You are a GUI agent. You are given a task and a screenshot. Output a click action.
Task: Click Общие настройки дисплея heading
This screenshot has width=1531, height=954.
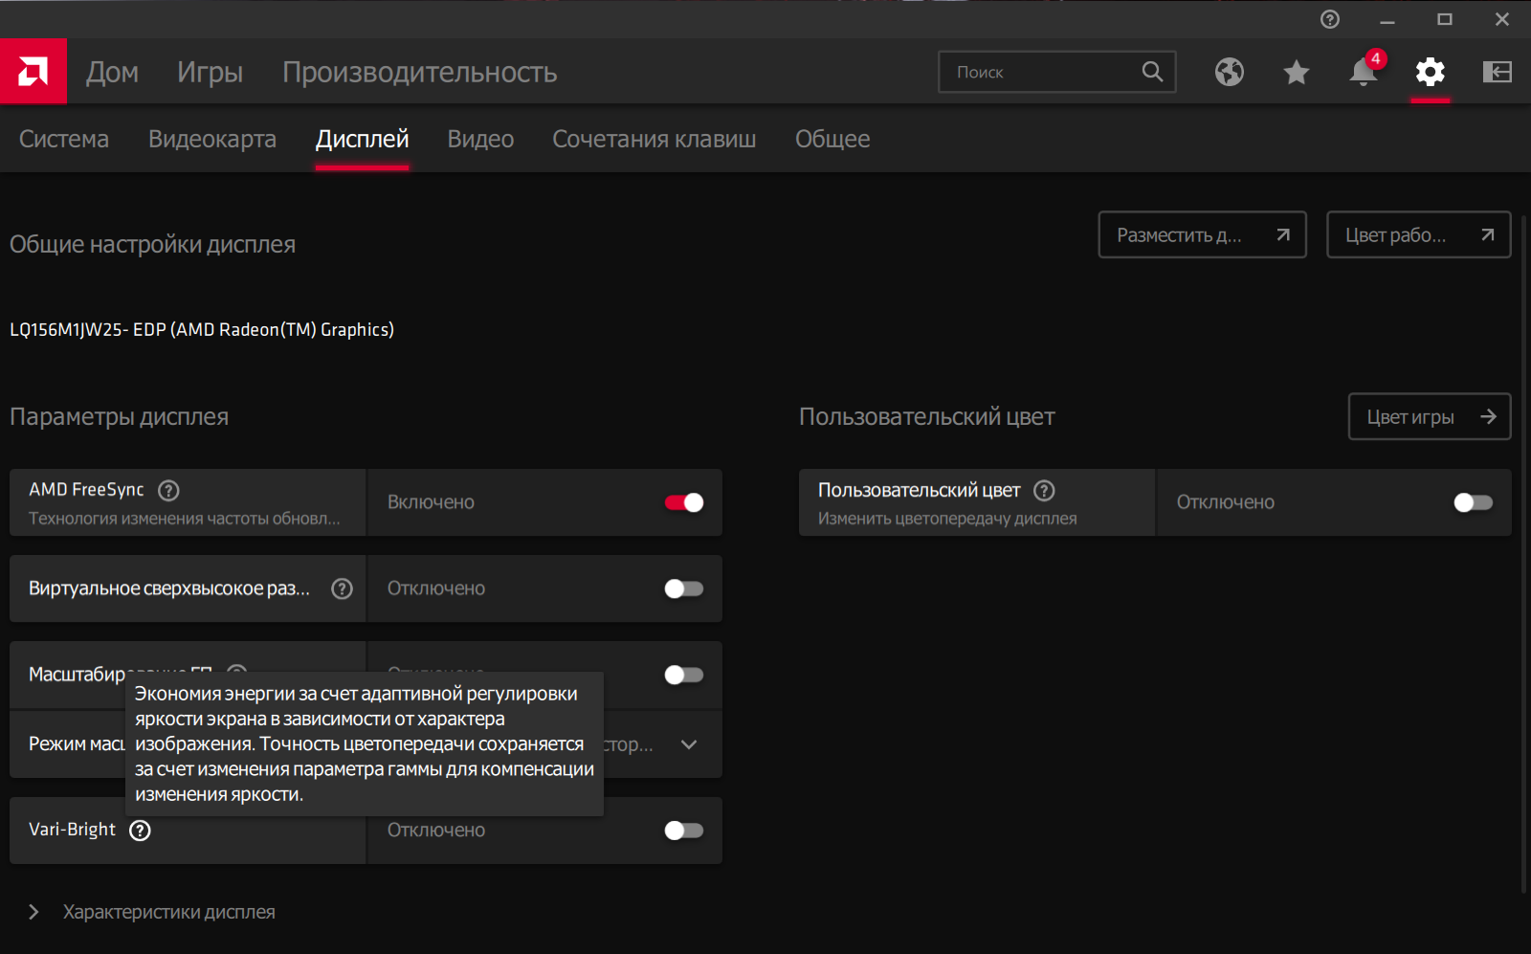point(152,244)
